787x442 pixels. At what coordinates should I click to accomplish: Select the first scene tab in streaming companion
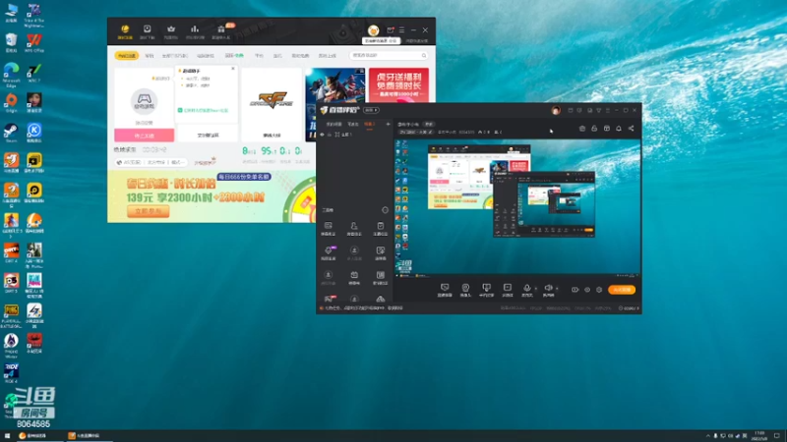(333, 125)
